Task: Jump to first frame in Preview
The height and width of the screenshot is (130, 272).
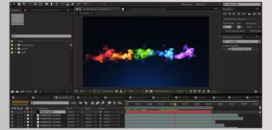Action: point(225,14)
